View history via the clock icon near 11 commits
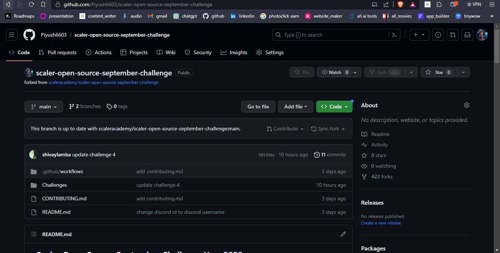Image resolution: width=500 pixels, height=253 pixels. [x=317, y=155]
